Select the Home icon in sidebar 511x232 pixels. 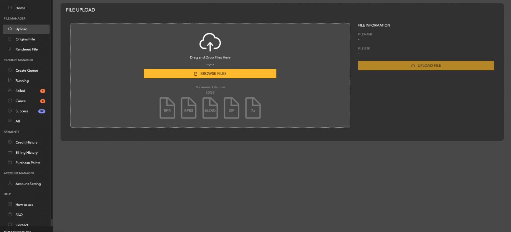[10, 8]
